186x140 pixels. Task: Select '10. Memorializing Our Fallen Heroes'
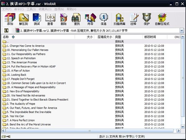[28, 50]
